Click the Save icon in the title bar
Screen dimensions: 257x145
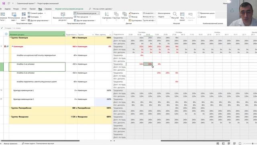(4, 3)
